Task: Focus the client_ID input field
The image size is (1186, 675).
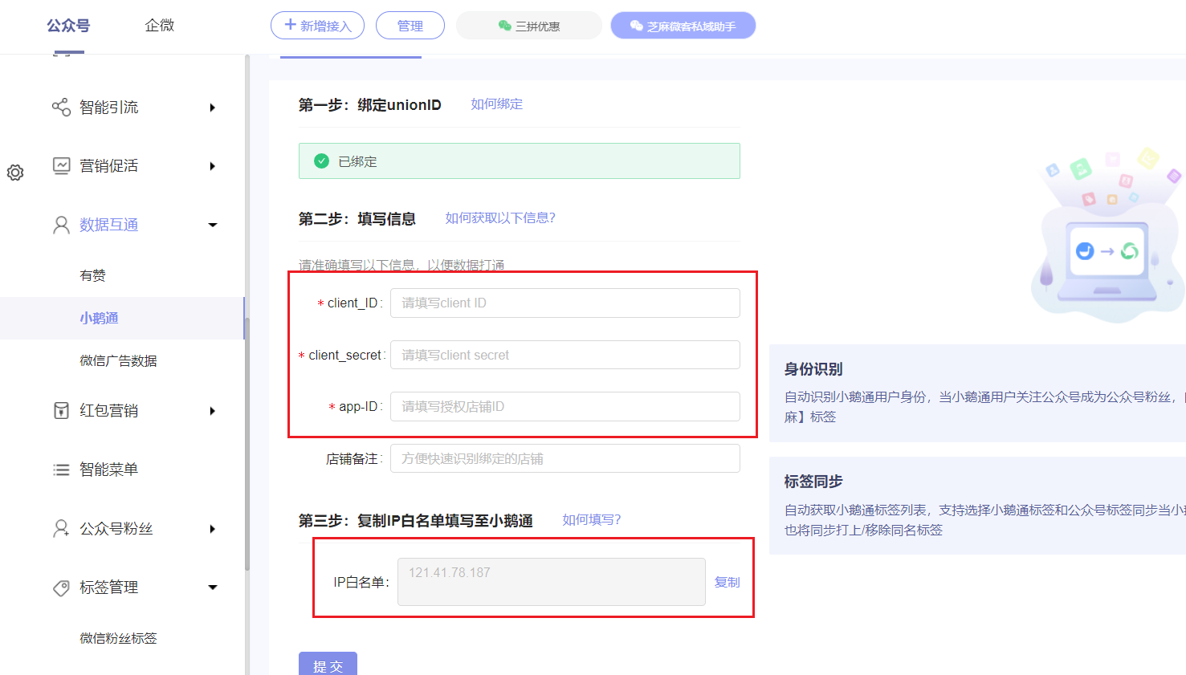Action: 565,303
